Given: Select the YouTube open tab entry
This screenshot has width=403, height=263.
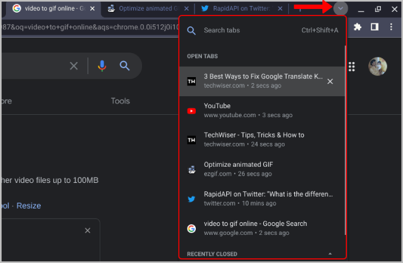Looking at the screenshot, I should (x=262, y=111).
